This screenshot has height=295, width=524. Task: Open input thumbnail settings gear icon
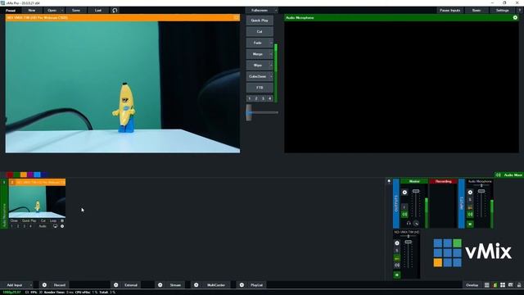62,226
